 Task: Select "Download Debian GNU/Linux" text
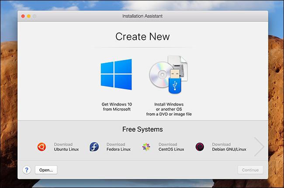(x=229, y=147)
